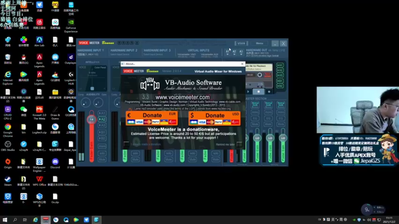
Task: Open the Gs.zip file icon
Action: (55, 198)
